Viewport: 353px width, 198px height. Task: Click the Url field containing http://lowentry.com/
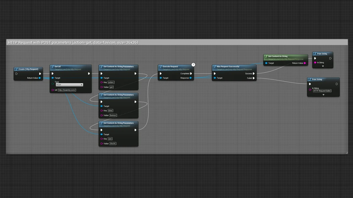(x=67, y=90)
